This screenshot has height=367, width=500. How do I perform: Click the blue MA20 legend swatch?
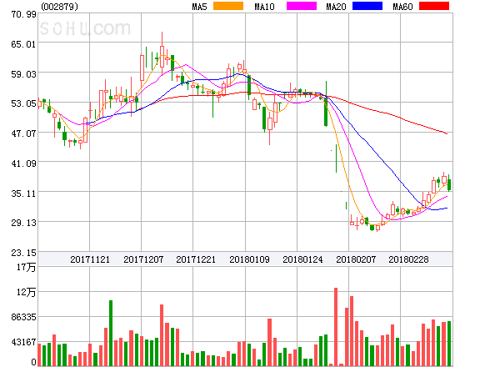tap(367, 6)
